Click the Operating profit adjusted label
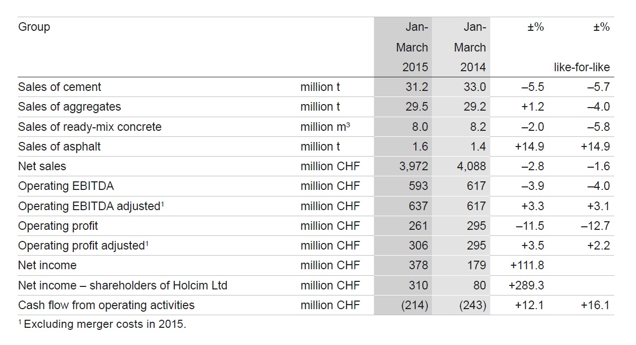This screenshot has width=636, height=345. [83, 245]
